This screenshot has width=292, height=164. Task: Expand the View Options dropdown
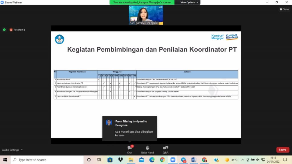pos(189,2)
